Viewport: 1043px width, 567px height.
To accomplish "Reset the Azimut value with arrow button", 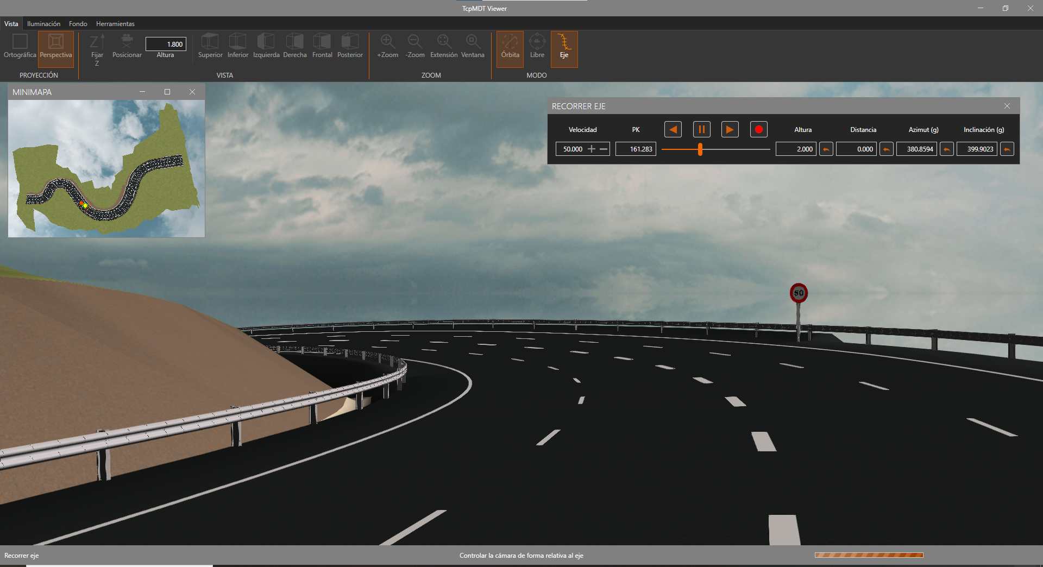I will [946, 149].
